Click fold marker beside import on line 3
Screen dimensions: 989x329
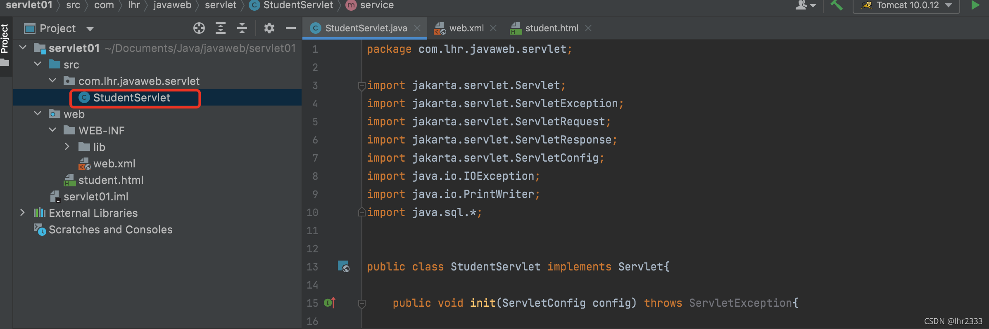pyautogui.click(x=361, y=86)
